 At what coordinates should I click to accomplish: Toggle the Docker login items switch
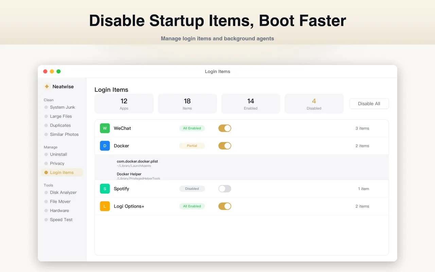pos(225,146)
